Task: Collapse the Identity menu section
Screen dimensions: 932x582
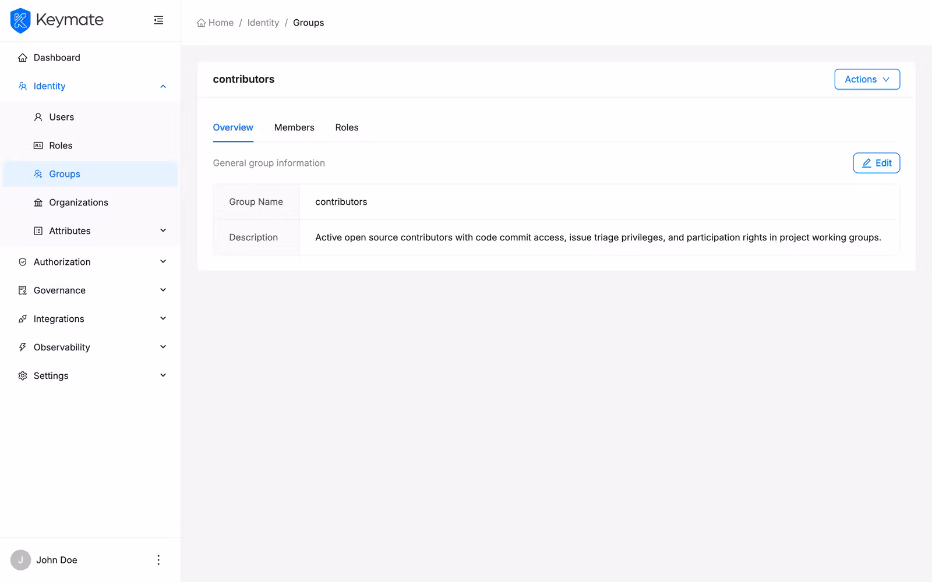Action: click(x=163, y=86)
